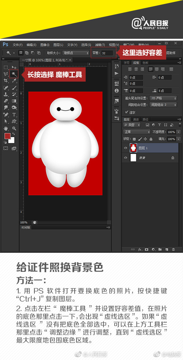183x360 pixels.
Task: Select the Magic Wand tool
Action: [x=14, y=74]
